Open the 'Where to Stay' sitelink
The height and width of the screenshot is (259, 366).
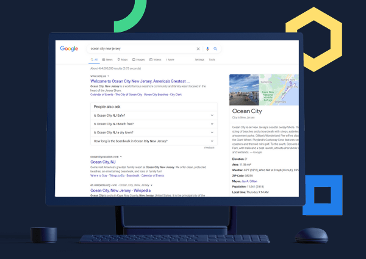99,175
